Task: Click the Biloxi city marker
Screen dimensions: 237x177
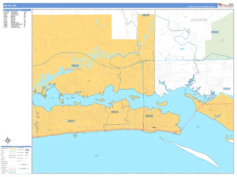Action: click(x=154, y=128)
